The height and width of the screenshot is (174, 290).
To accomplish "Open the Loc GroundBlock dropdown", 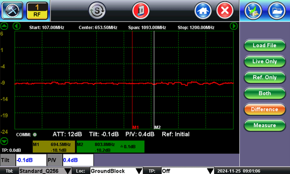I will click(116, 171).
